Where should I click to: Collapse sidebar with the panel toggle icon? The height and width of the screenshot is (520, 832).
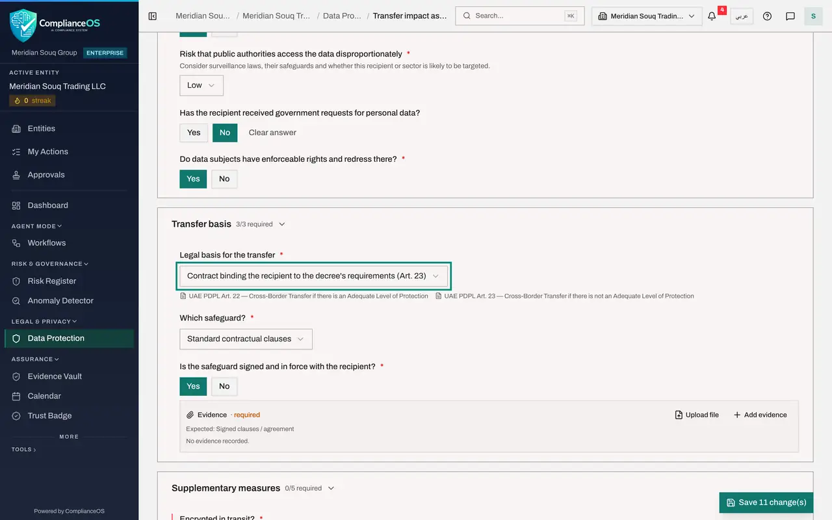point(153,16)
